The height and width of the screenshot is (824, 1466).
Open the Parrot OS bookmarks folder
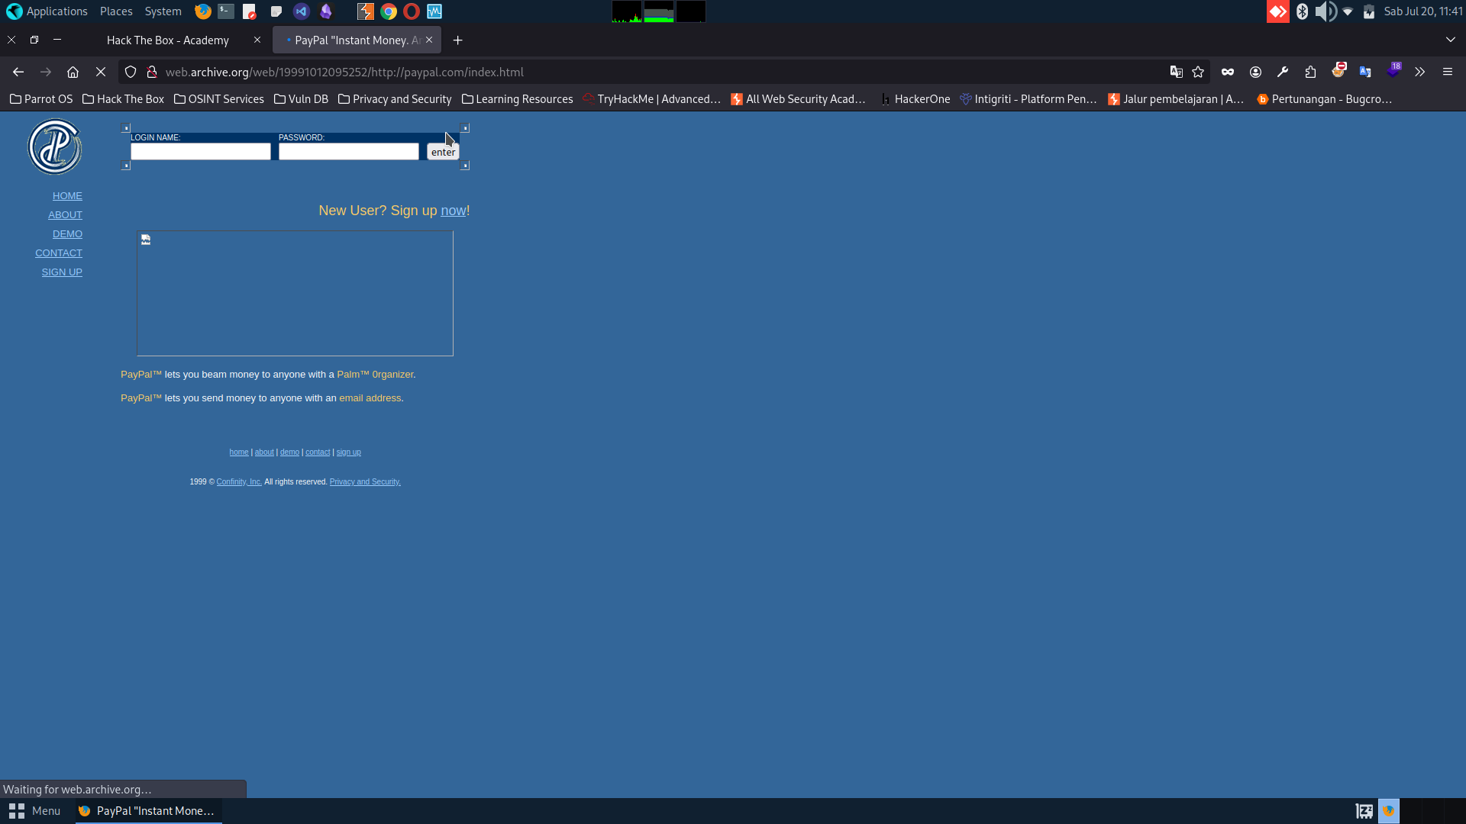point(41,99)
